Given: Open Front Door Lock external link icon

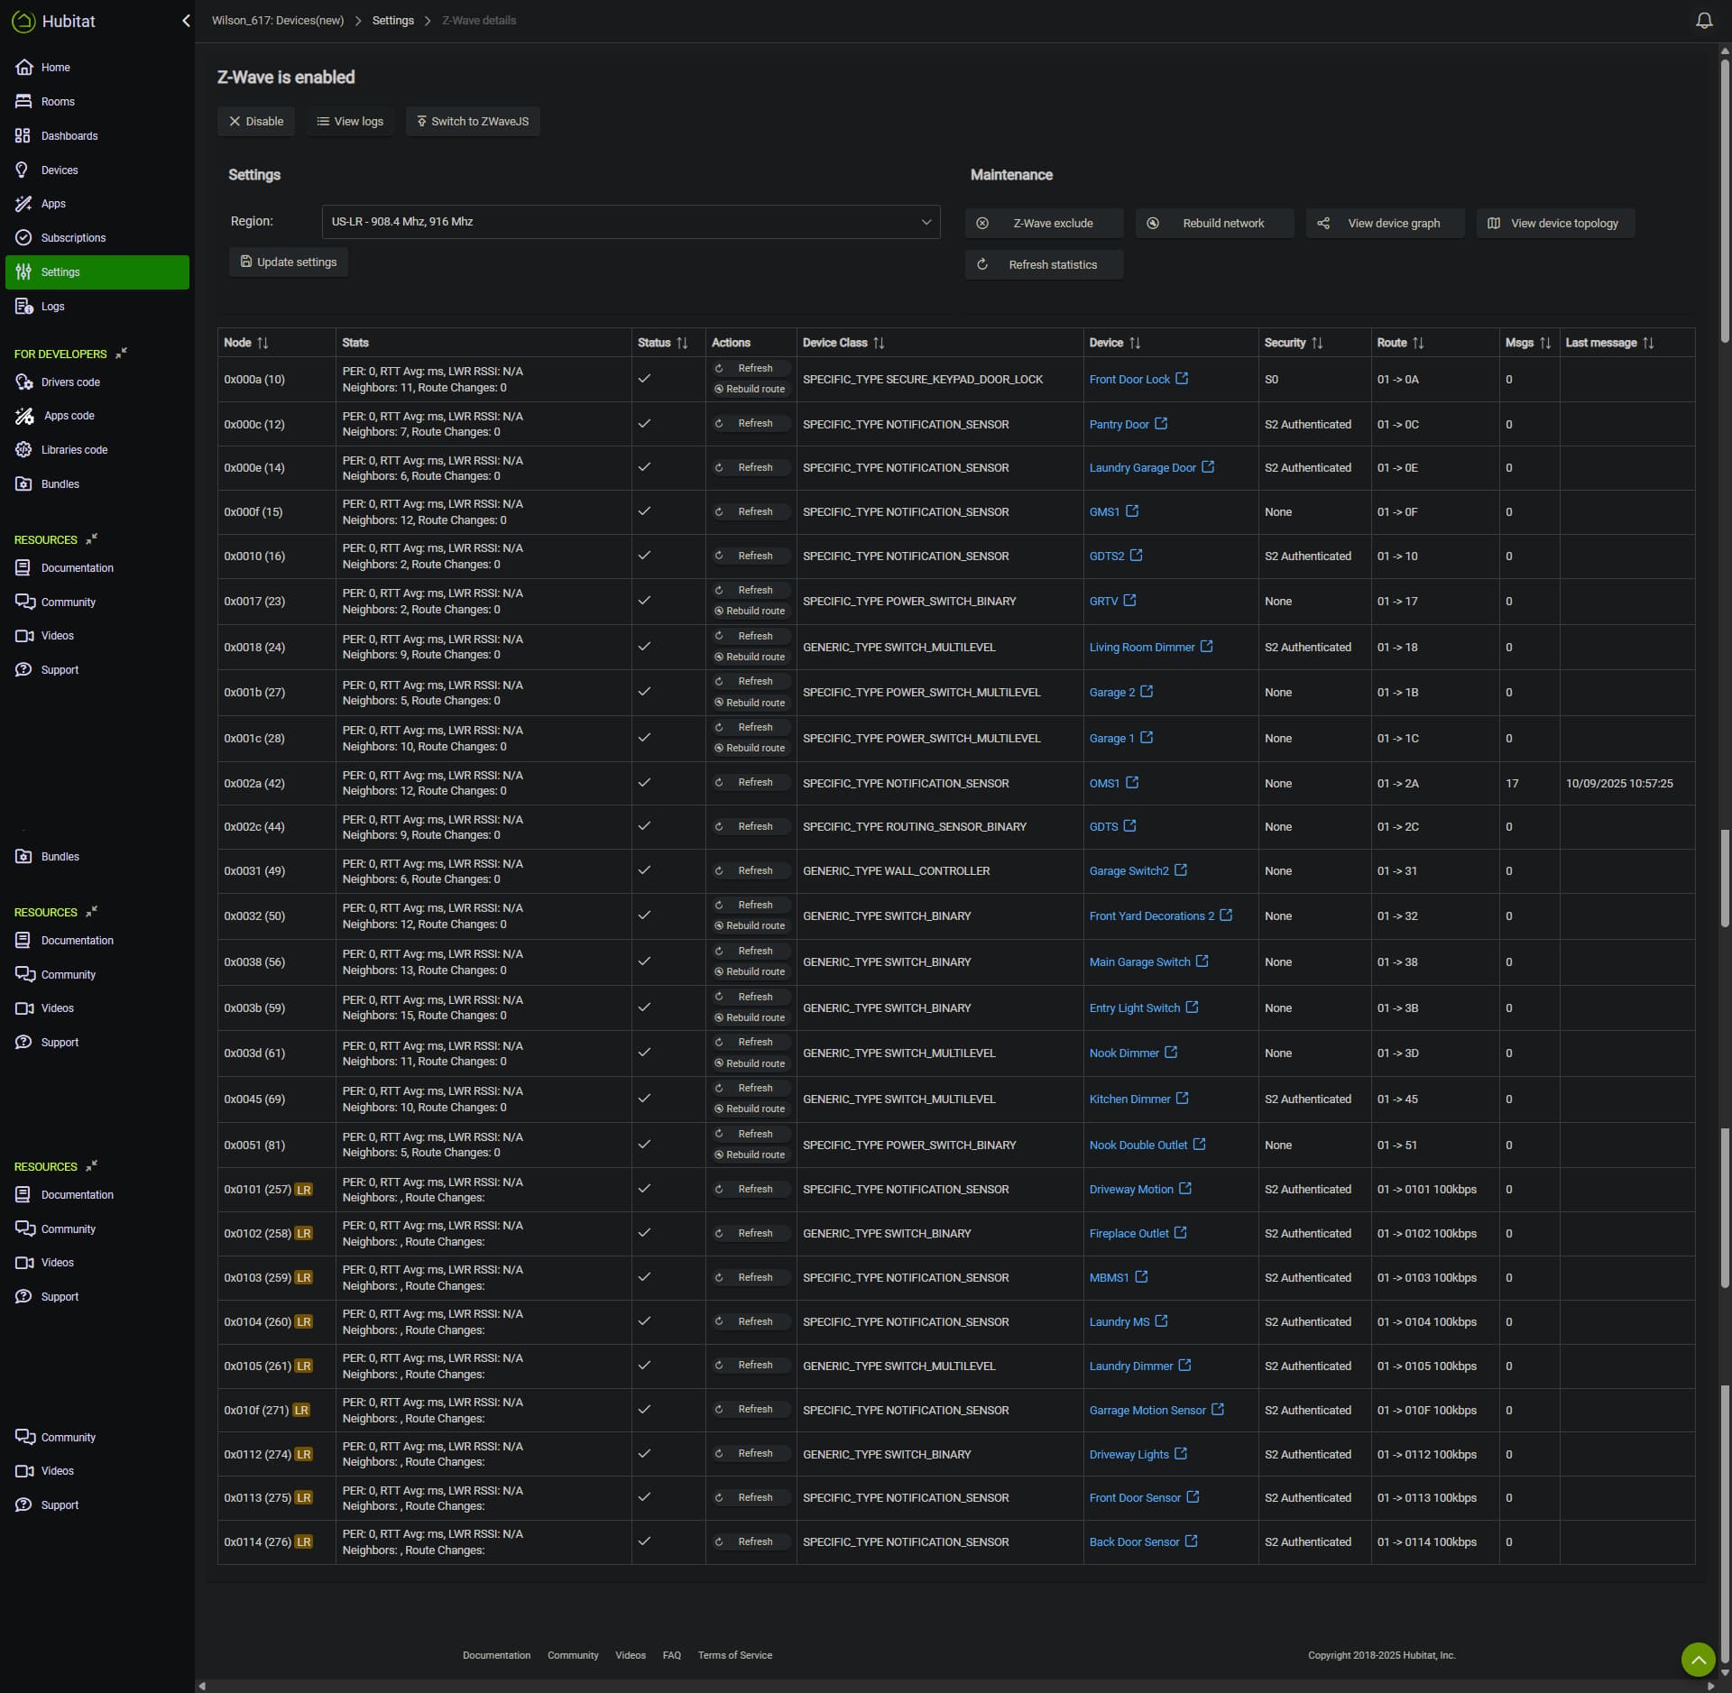Looking at the screenshot, I should (1182, 379).
